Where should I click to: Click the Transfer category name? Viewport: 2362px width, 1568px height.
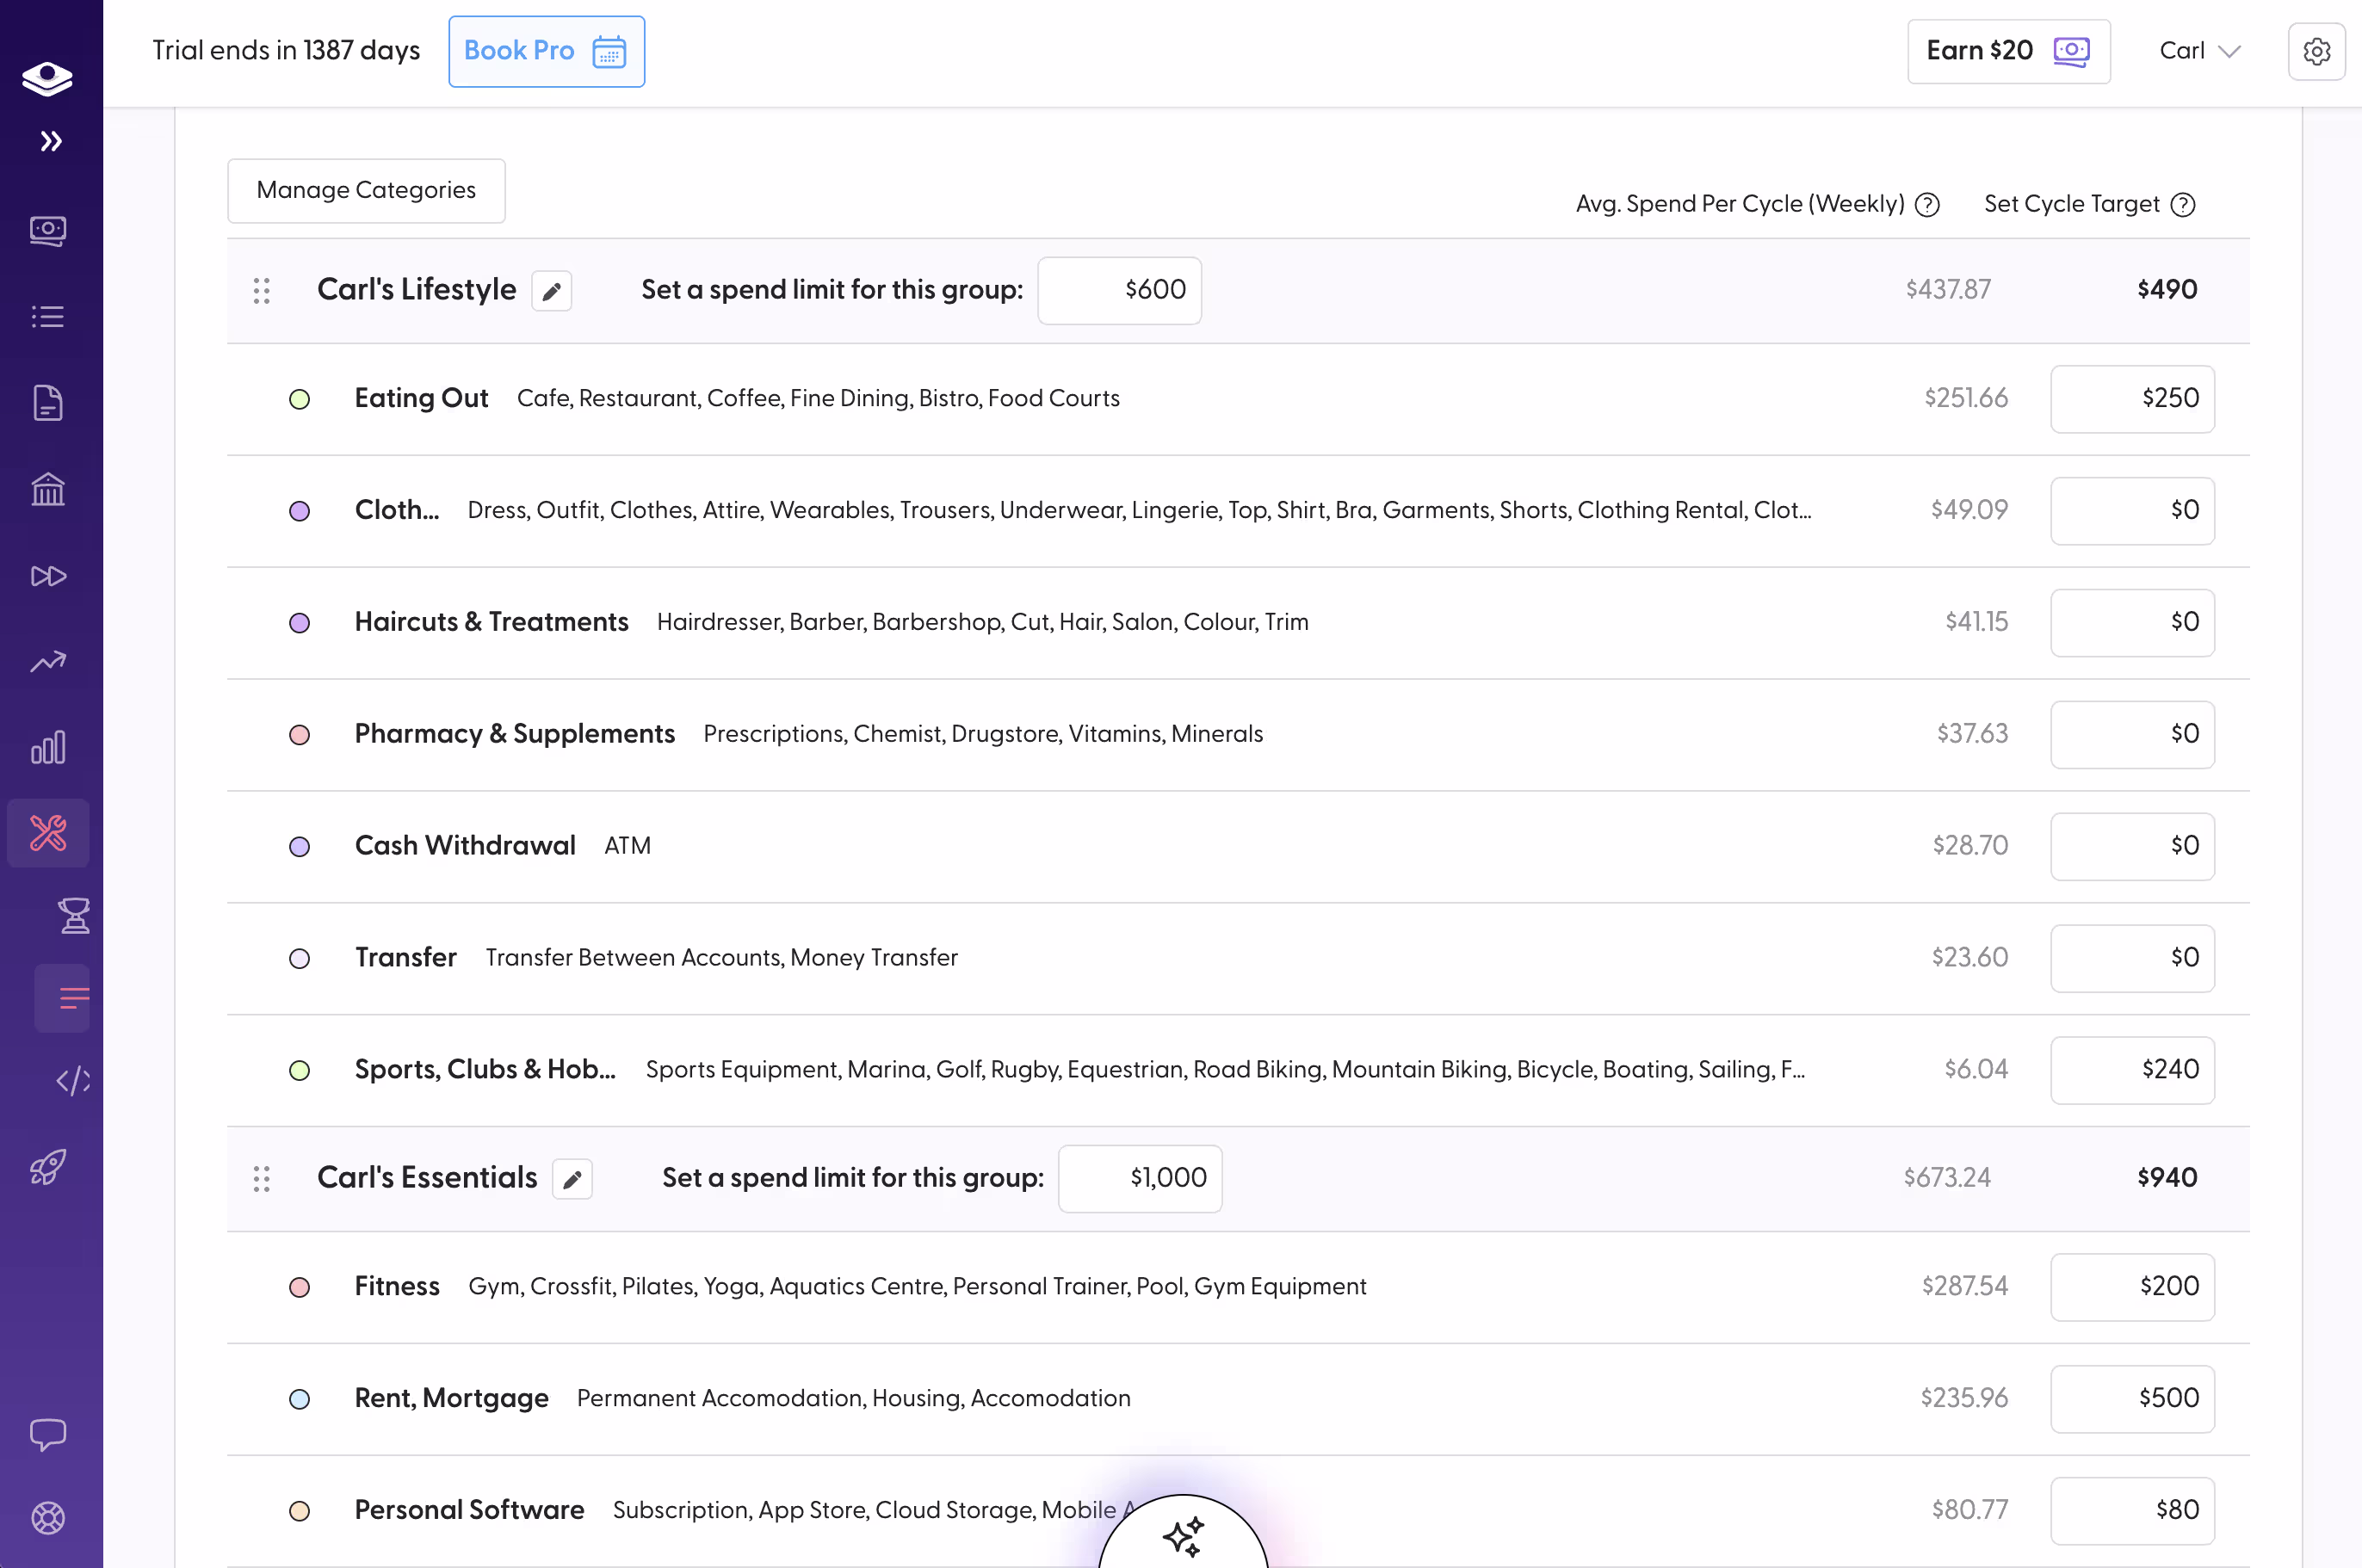click(x=406, y=958)
